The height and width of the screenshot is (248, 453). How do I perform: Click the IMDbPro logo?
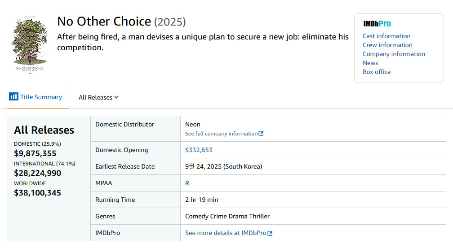pyautogui.click(x=377, y=24)
